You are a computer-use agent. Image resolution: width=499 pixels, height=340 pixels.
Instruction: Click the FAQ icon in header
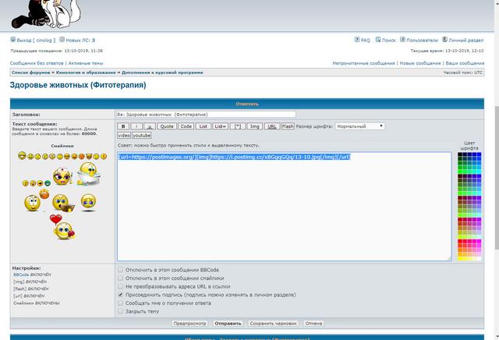[x=357, y=40]
